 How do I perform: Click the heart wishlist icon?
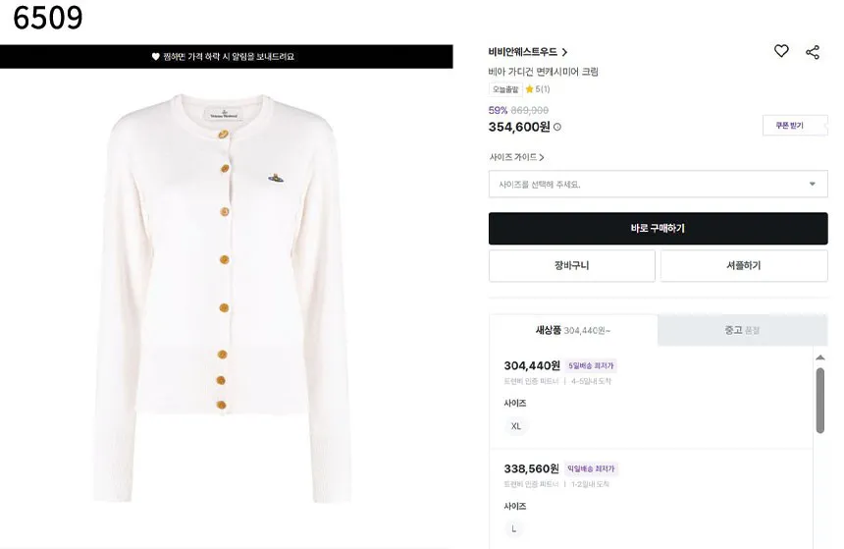pos(781,51)
